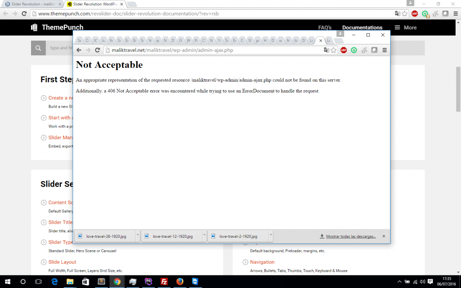Open Cortana search circle on taskbar
Image resolution: width=461 pixels, height=288 pixels.
23,282
